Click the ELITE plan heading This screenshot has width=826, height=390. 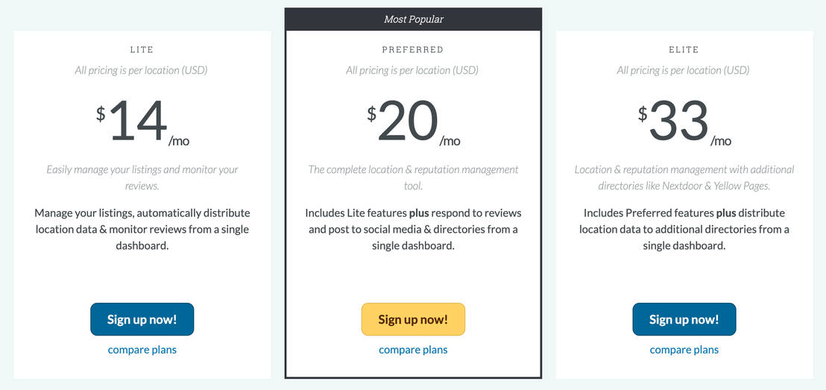(684, 50)
